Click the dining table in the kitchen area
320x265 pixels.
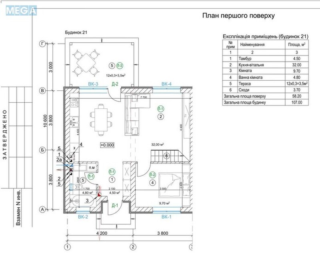point(101,120)
